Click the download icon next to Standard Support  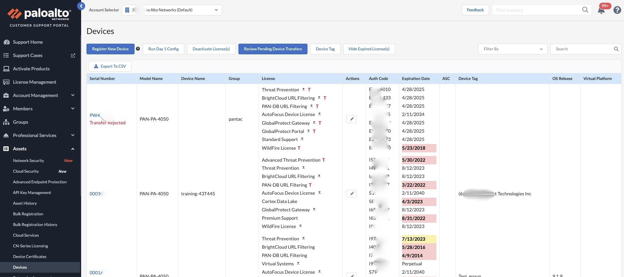click(x=302, y=139)
